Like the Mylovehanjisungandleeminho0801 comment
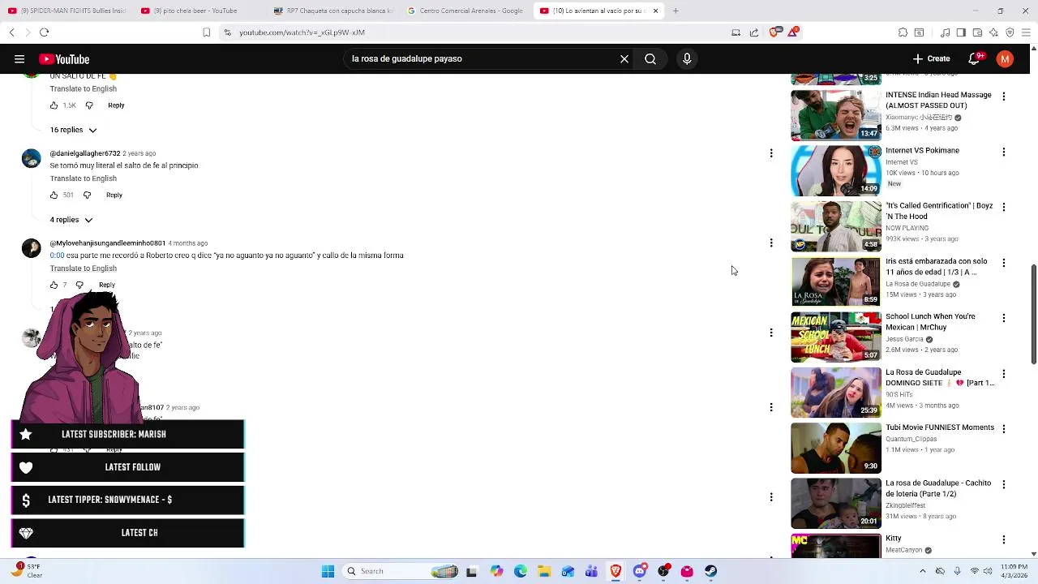 click(54, 286)
